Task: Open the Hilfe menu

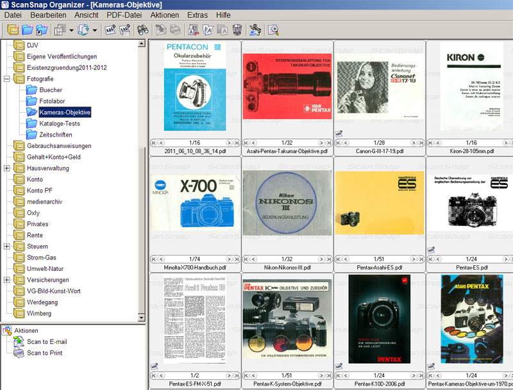Action: tap(223, 15)
